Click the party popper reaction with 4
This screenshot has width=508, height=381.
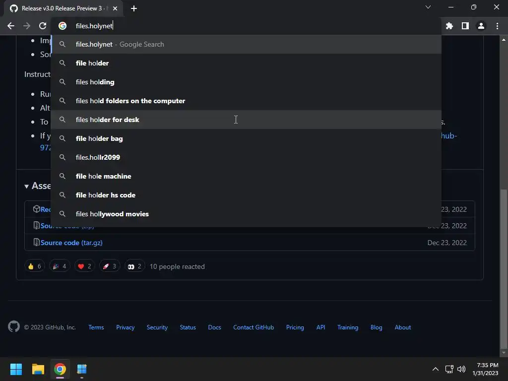60,266
